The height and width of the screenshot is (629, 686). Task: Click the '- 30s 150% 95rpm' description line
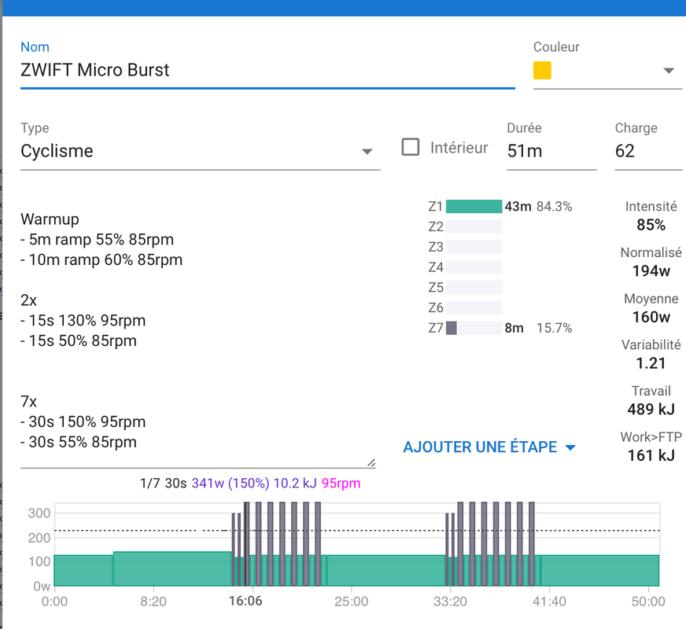83,421
